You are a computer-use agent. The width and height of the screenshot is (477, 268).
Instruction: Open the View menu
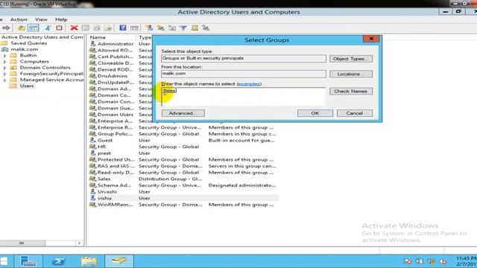[41, 19]
